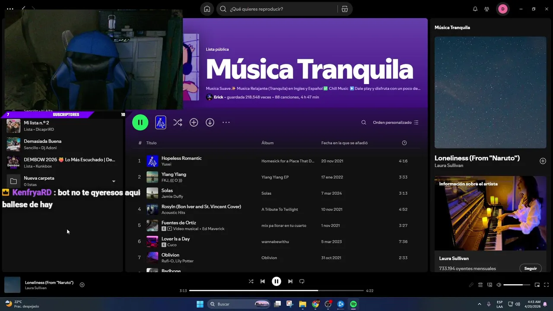Sort by Fecha en la que se añadió
Image resolution: width=553 pixels, height=311 pixels.
tap(344, 143)
